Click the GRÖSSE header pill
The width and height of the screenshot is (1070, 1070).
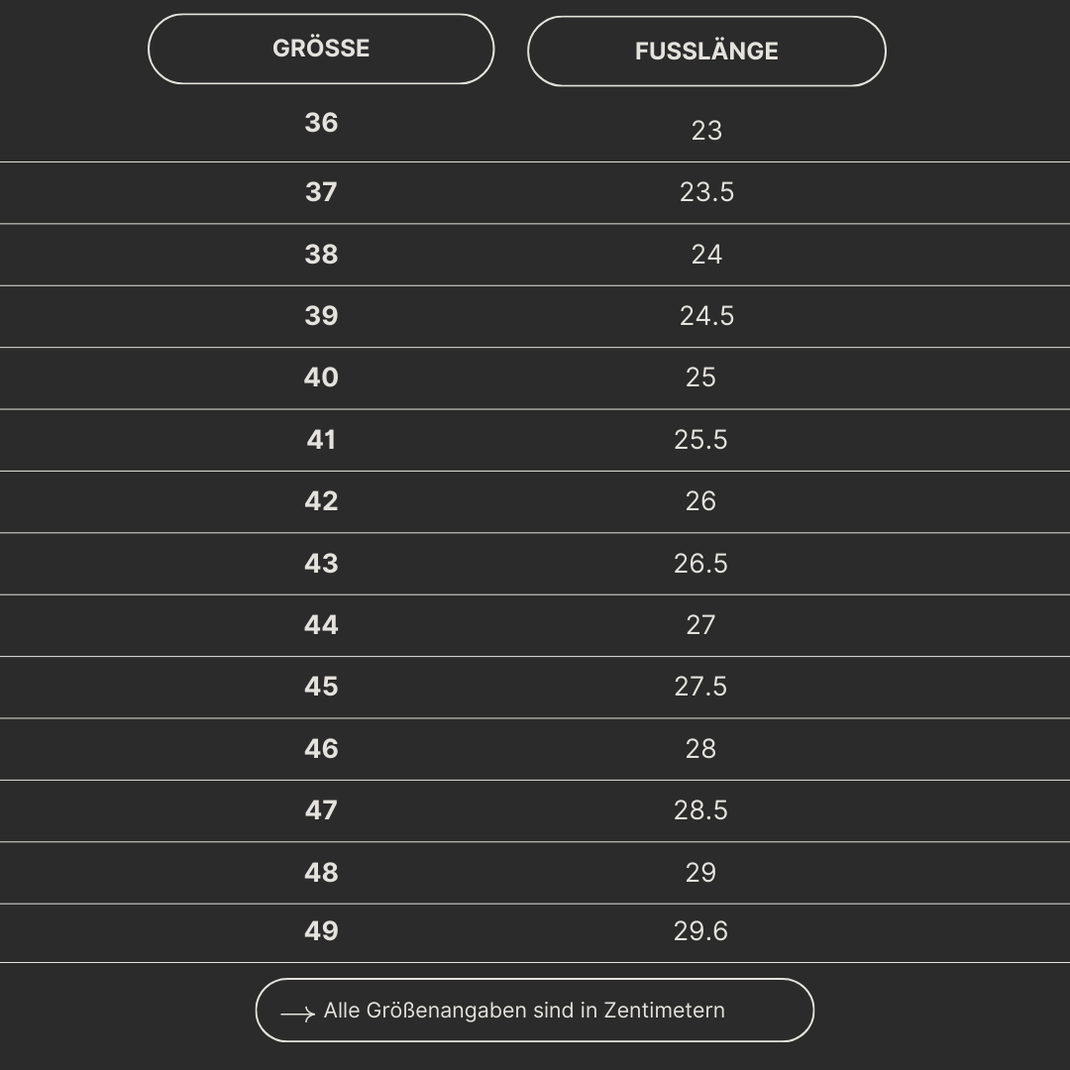tap(321, 49)
